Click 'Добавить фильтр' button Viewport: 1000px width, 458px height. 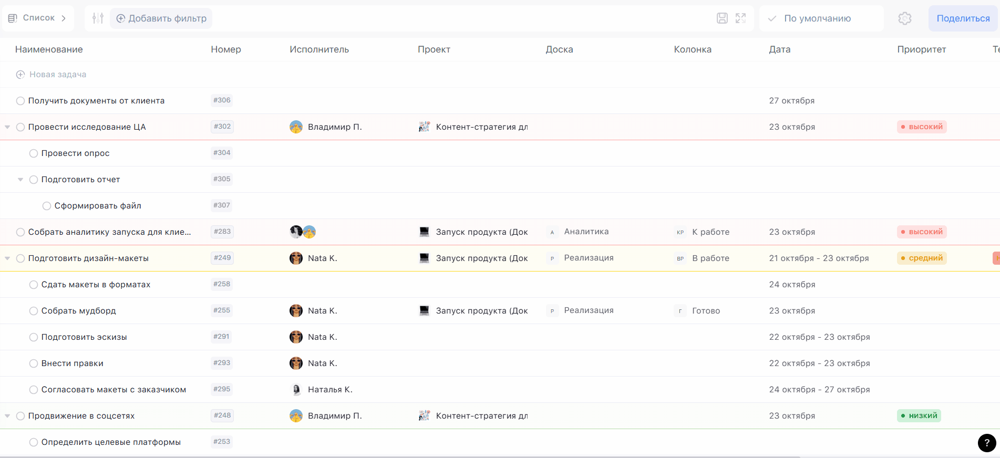(161, 18)
